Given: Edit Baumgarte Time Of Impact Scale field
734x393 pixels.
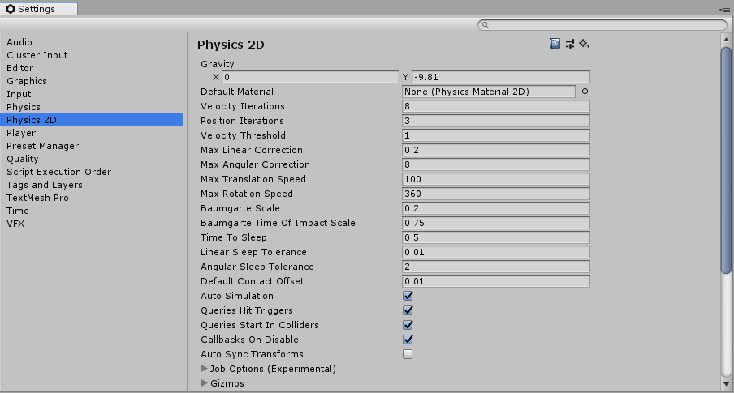Looking at the screenshot, I should (496, 223).
